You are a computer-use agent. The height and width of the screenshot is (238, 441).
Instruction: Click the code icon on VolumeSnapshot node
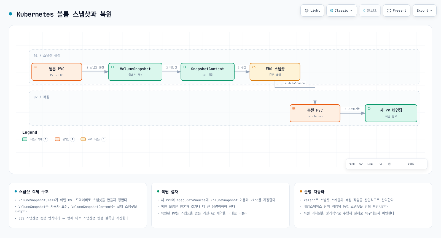[x=112, y=67]
